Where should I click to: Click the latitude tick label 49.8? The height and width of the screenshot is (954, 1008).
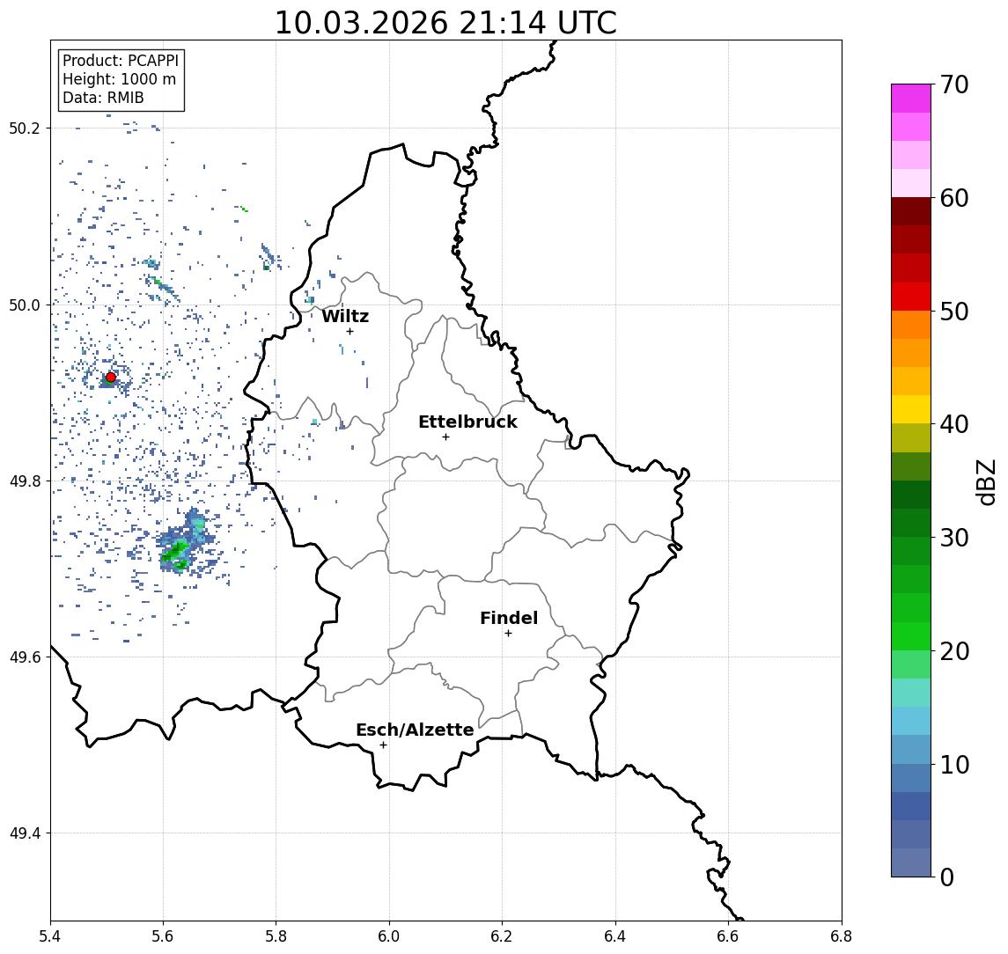pos(25,481)
